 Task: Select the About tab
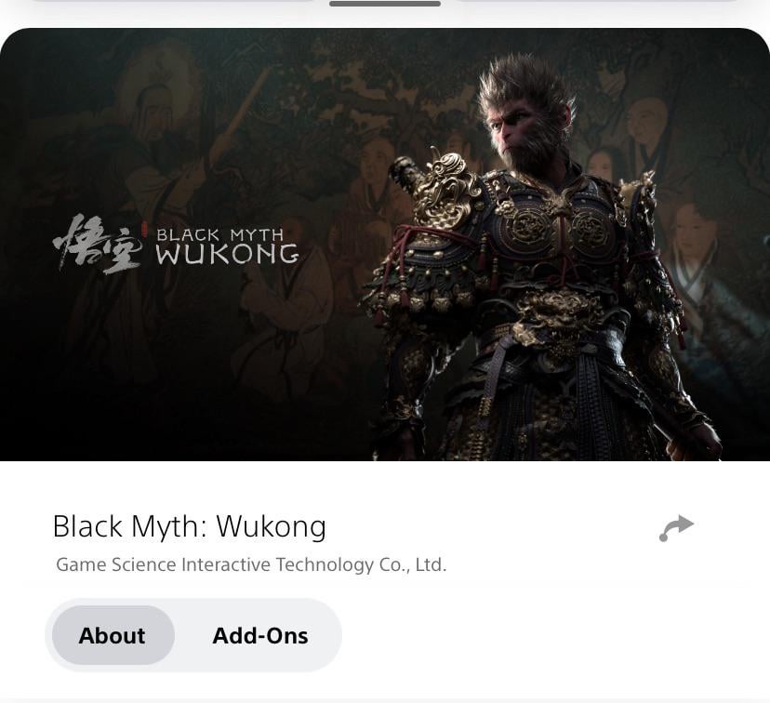113,635
